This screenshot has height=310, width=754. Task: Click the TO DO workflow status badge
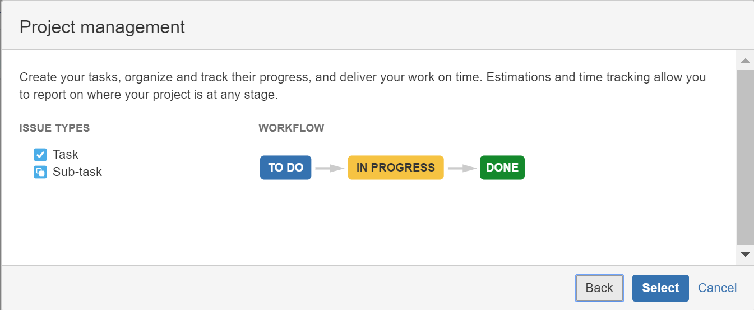click(x=285, y=168)
